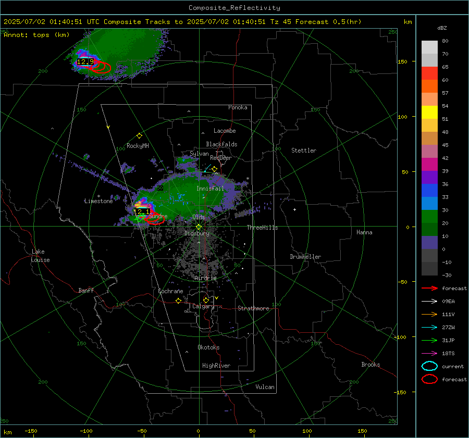Click the Brooks town label

coord(371,365)
